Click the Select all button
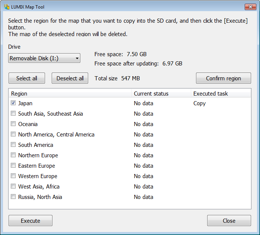Viewport: 260px width, 235px height. pyautogui.click(x=27, y=78)
